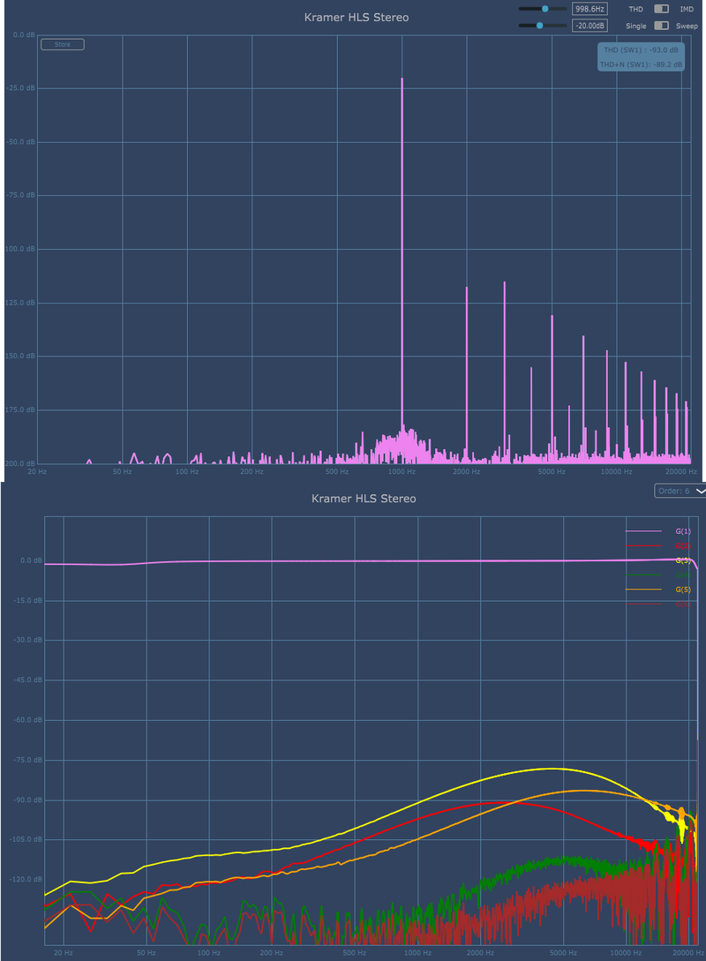
Task: Click the THD label beside the mode switch
Action: [636, 9]
